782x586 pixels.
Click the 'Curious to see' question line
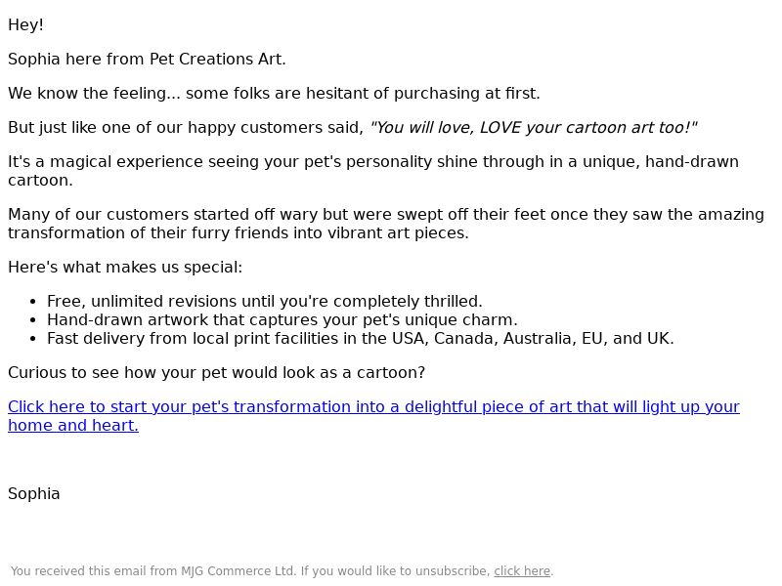[x=216, y=373]
